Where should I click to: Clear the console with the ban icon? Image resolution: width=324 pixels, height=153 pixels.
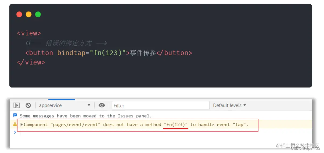click(x=28, y=105)
